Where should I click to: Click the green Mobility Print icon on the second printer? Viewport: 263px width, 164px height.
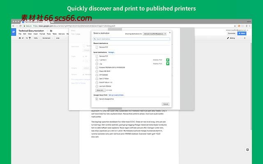pyautogui.click(x=168, y=64)
